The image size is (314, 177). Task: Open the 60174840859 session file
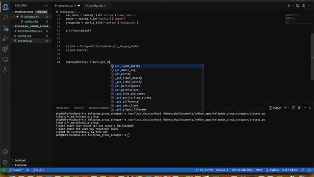tap(31, 31)
